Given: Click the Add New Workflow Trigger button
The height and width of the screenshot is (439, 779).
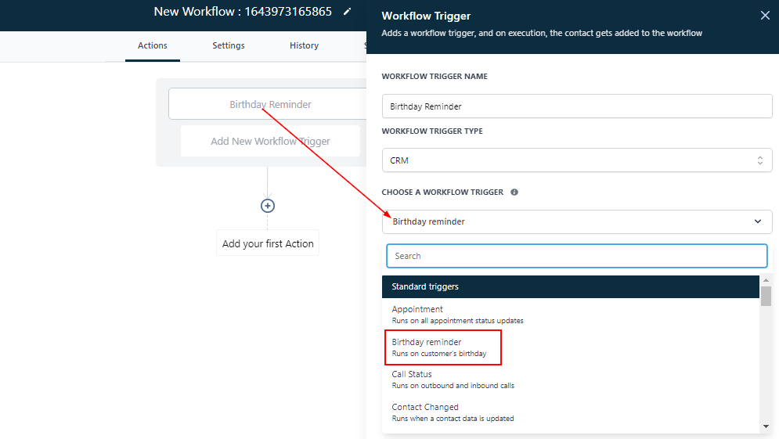Looking at the screenshot, I should (x=270, y=142).
